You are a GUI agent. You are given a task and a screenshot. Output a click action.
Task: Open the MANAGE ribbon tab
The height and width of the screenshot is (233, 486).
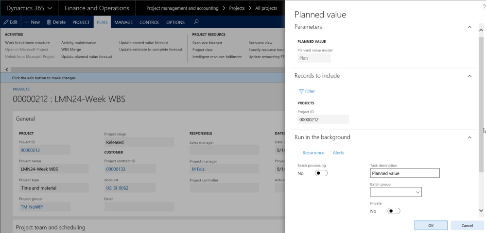pos(123,22)
